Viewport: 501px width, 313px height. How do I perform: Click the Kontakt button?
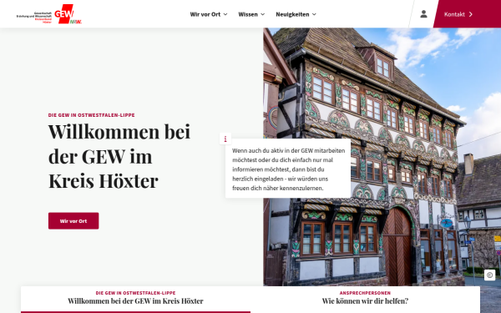click(x=467, y=14)
